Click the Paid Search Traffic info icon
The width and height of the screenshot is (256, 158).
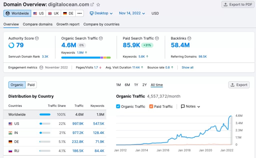(x=157, y=38)
